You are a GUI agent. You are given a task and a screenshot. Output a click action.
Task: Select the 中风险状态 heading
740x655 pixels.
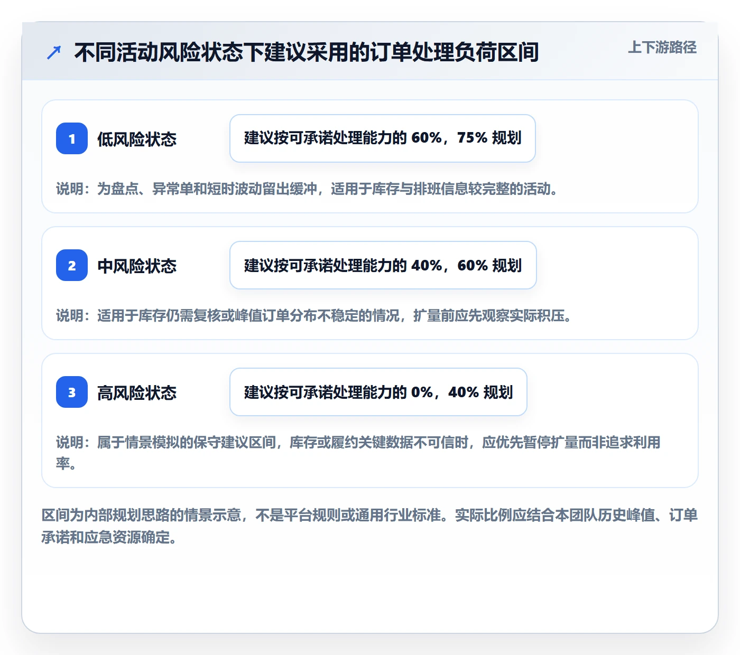click(137, 266)
